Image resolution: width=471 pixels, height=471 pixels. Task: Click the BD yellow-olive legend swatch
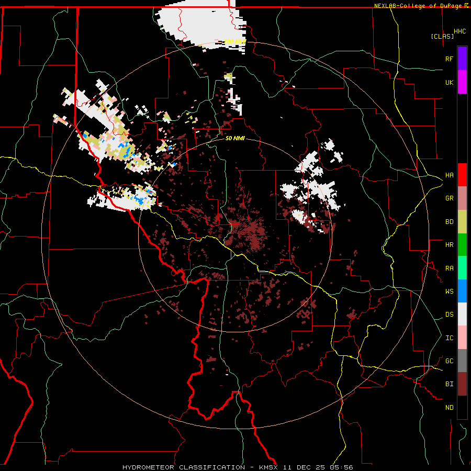point(462,222)
